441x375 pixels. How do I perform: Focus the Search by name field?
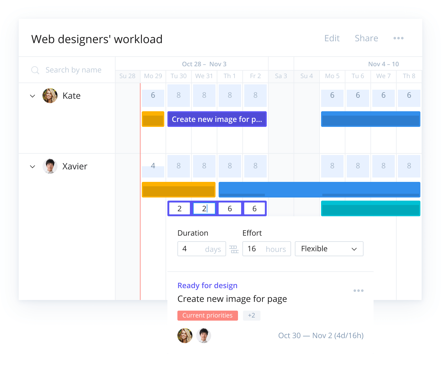coord(73,70)
